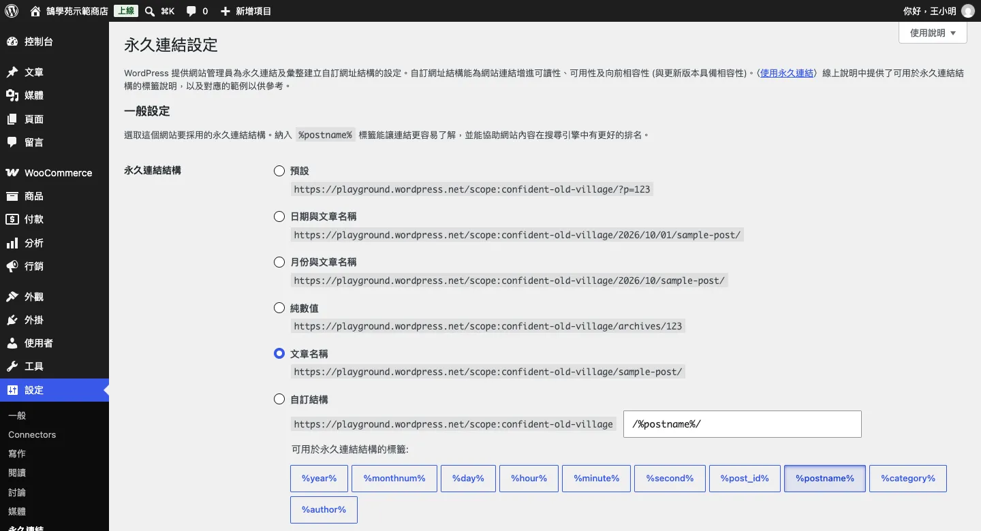This screenshot has width=981, height=531.
Task: Click the 頁面 pages icon
Action: 12,119
